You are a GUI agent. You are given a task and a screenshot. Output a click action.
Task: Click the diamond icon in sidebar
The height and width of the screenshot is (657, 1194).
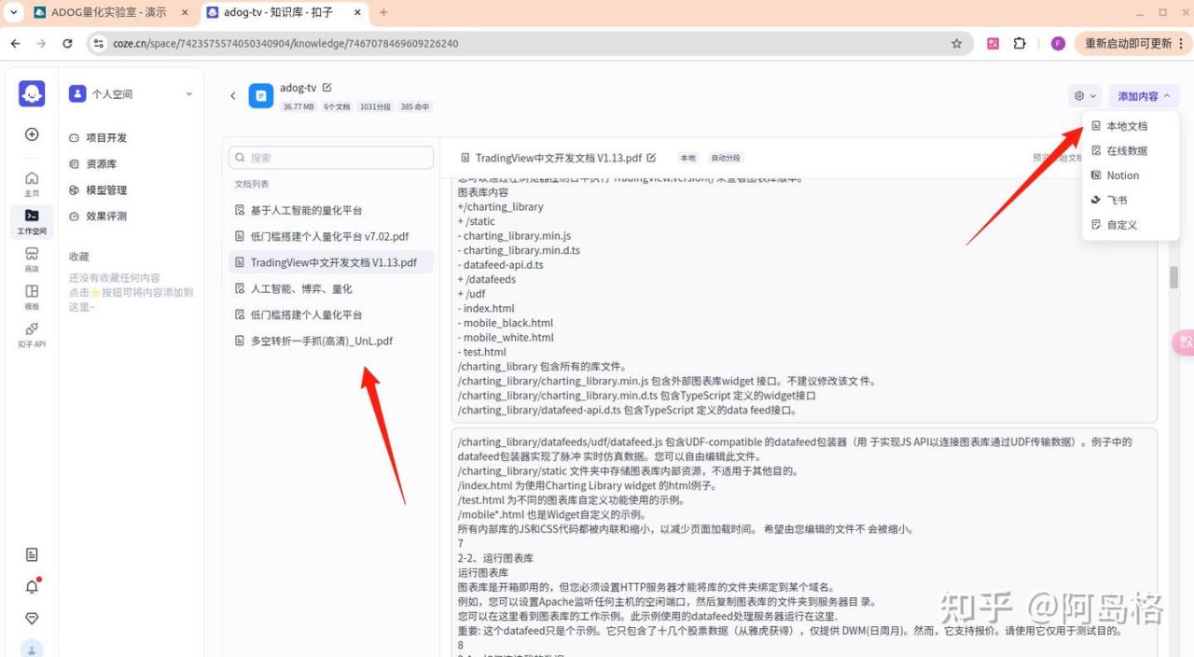(32, 619)
